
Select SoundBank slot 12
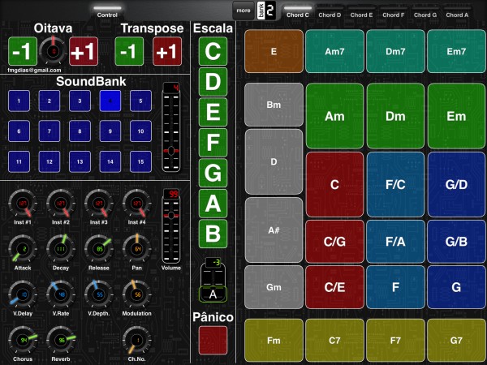(50, 161)
